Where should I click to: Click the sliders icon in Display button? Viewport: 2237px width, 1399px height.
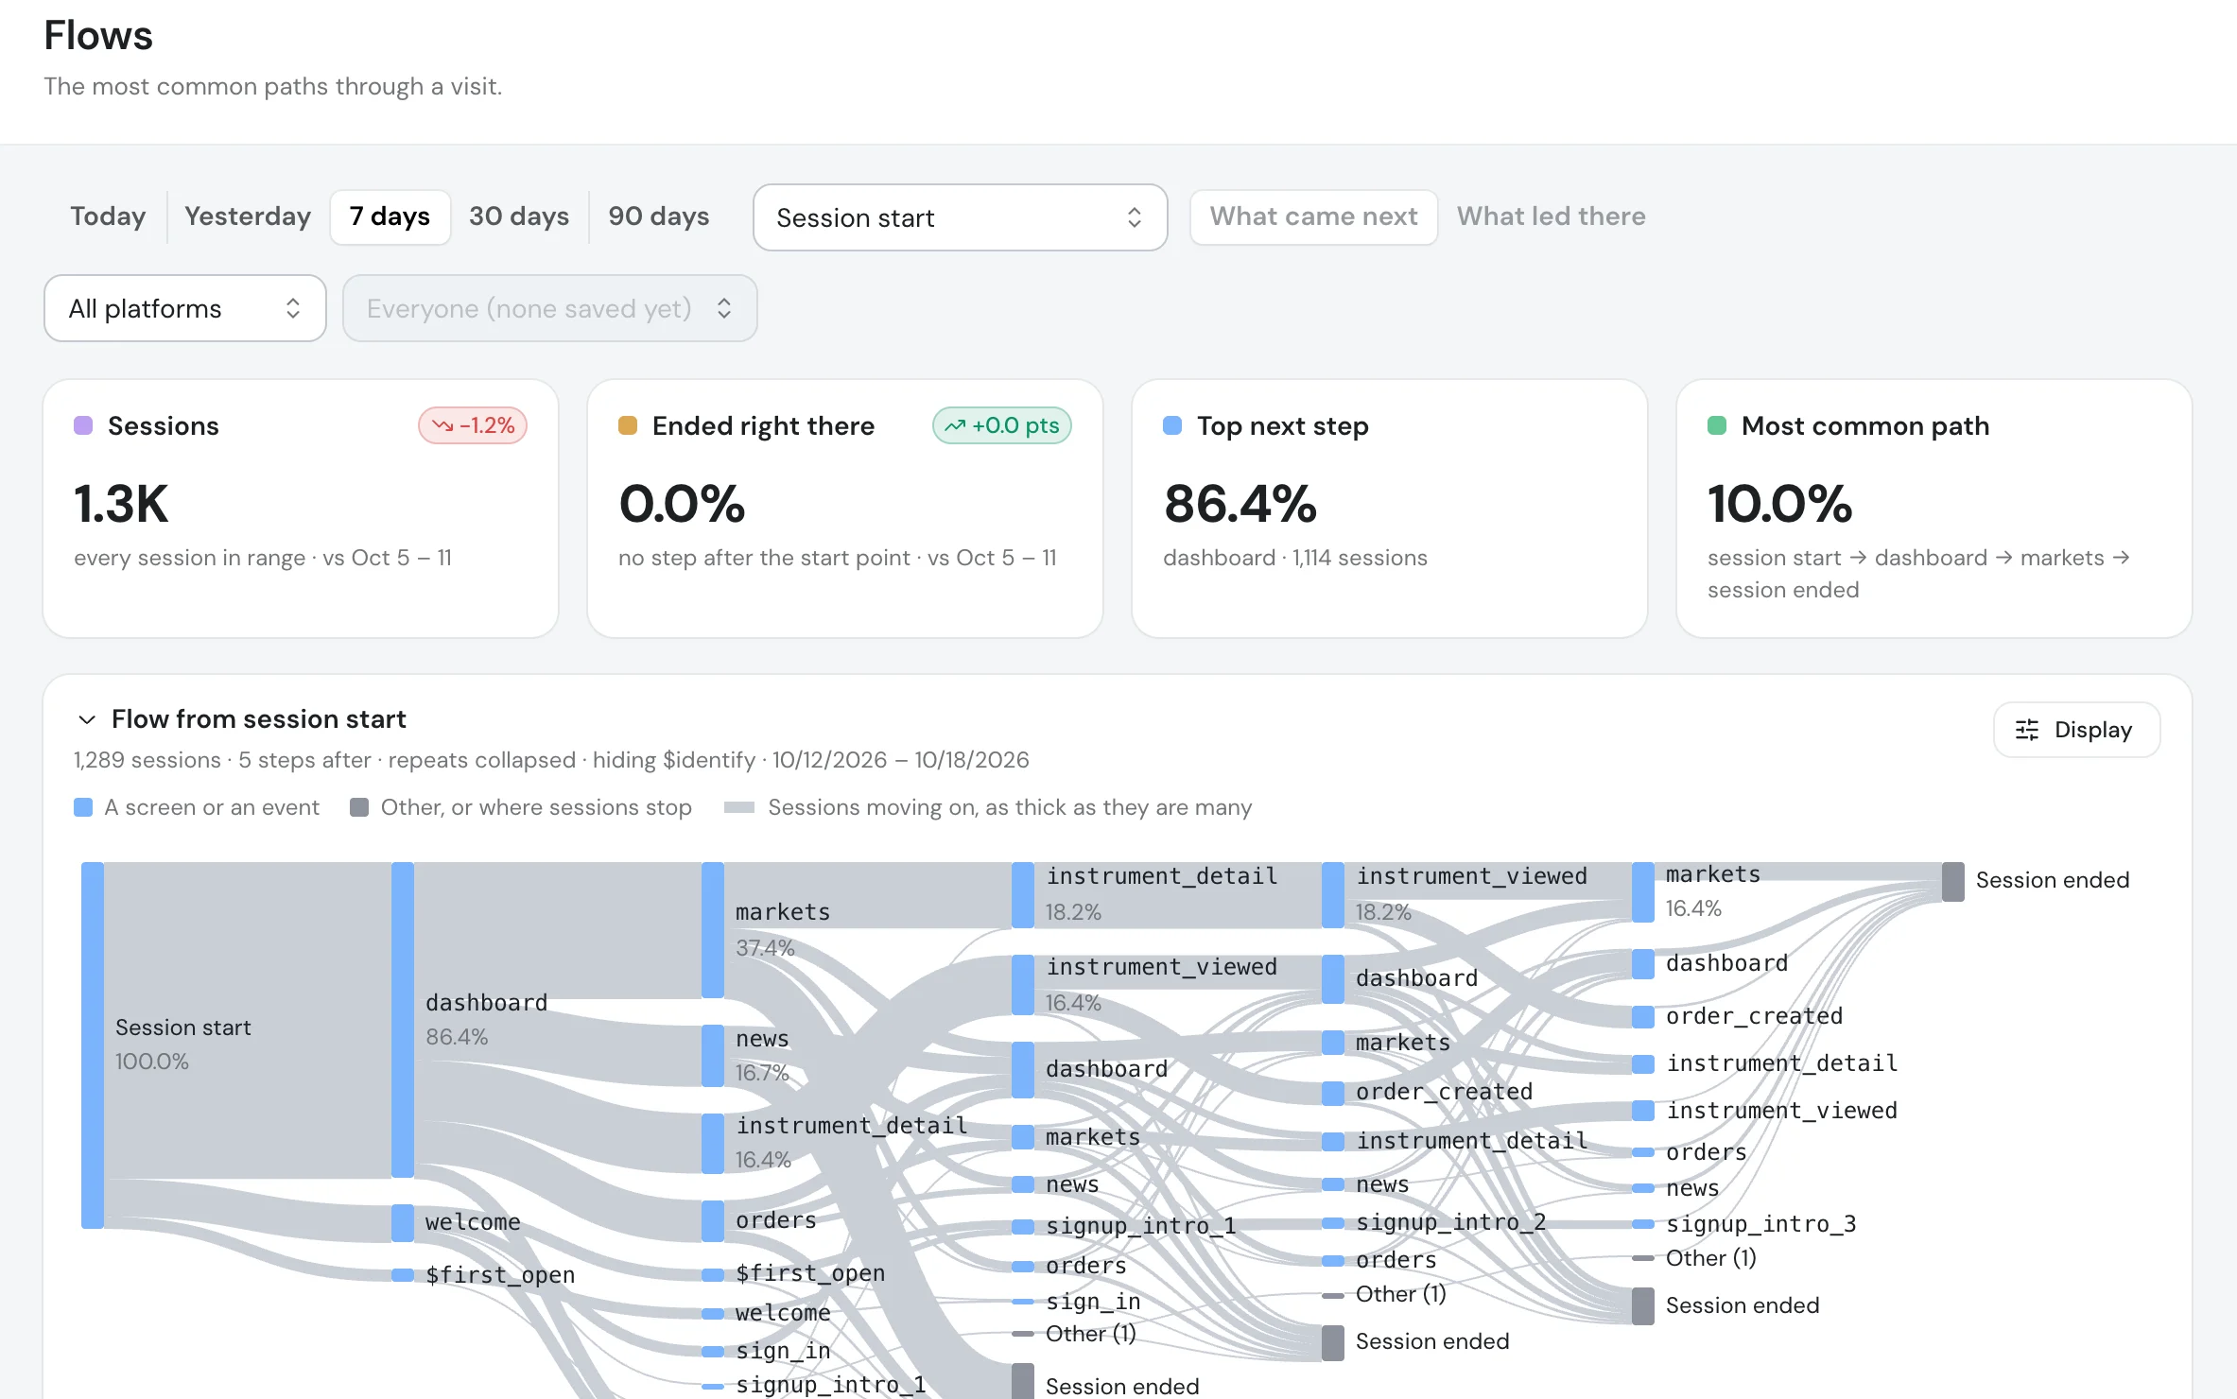[x=2027, y=730]
